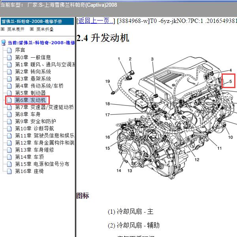Open 第14章 车顶

point(30,157)
